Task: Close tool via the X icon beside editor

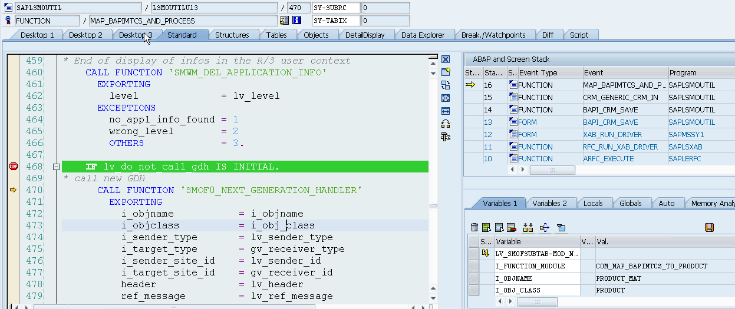Action: [446, 59]
